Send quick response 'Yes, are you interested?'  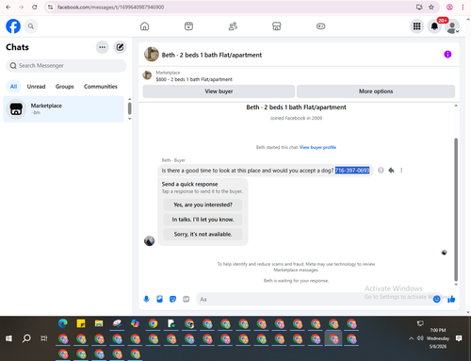(203, 205)
